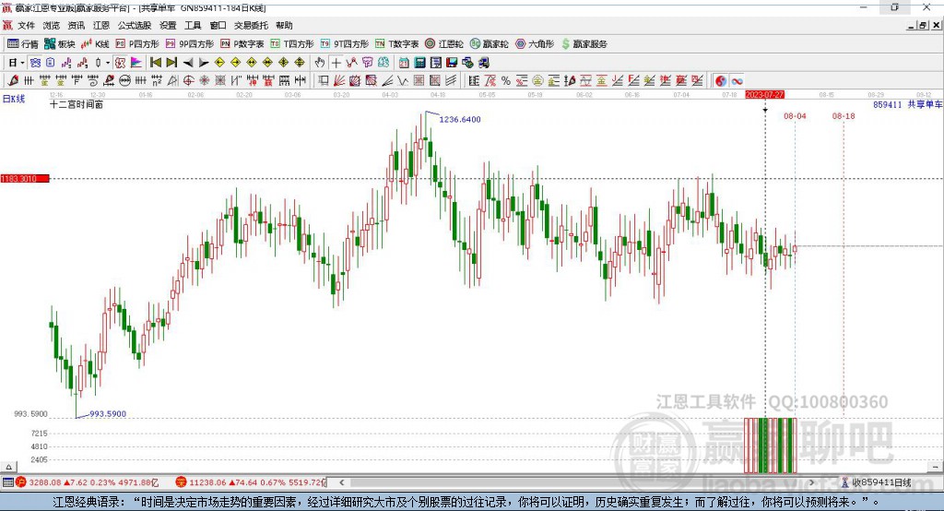The height and width of the screenshot is (511, 944).
Task: Open the calculator icon in toolbar
Action: [x=419, y=63]
